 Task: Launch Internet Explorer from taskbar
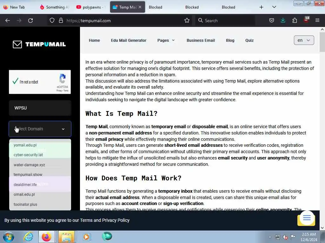(28, 237)
